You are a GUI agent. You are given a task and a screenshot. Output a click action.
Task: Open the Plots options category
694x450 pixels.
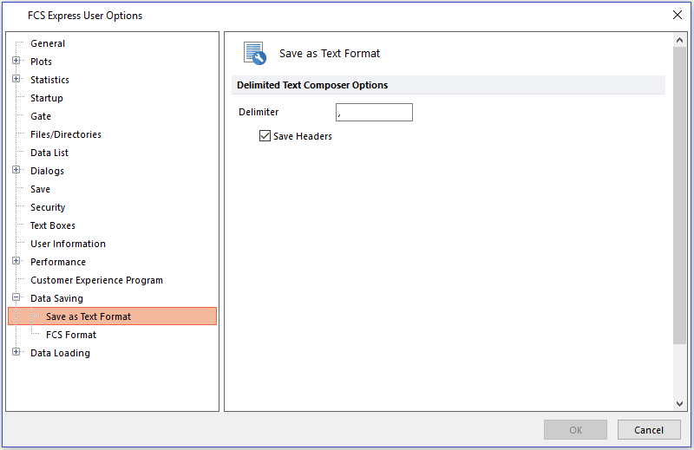click(x=41, y=62)
